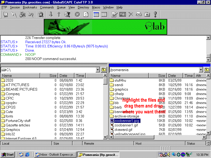Click the upload arrow toolbar icon
211x158 pixels.
(59, 14)
